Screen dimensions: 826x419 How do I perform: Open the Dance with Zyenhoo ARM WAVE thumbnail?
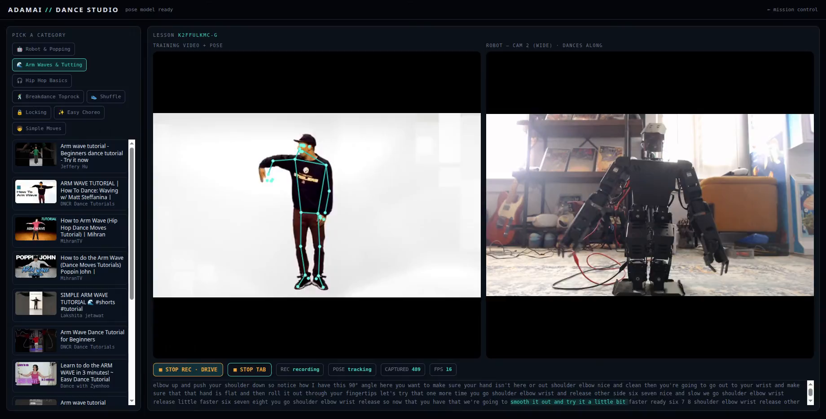pos(36,374)
